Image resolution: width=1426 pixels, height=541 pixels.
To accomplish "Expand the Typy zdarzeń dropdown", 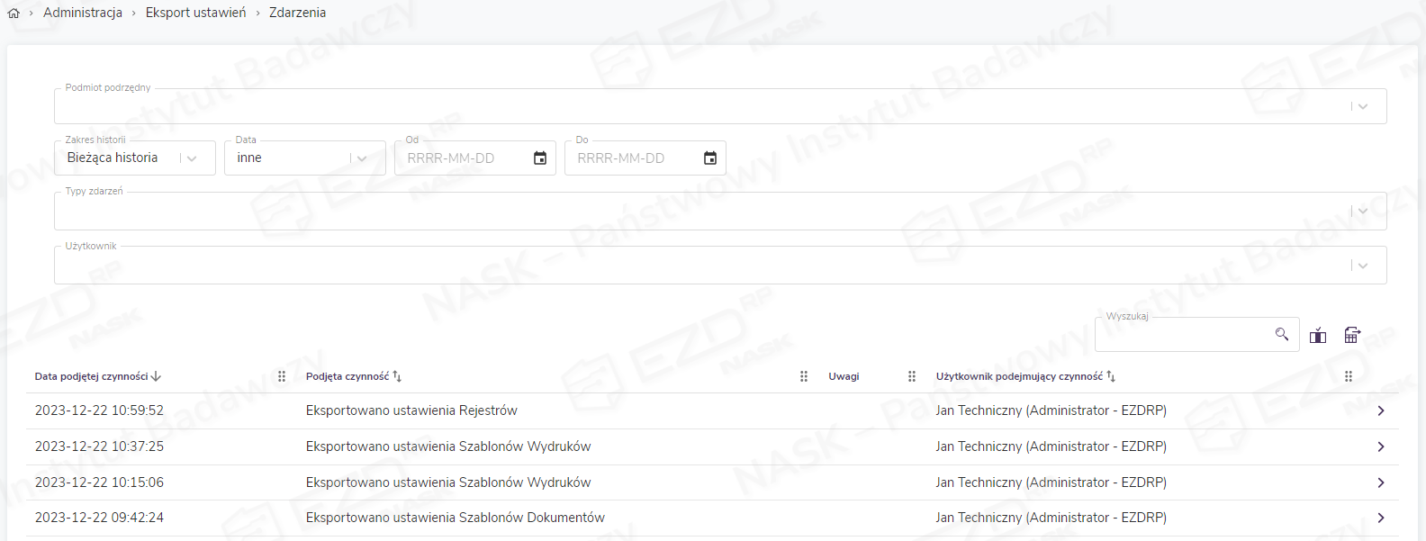I will tap(1362, 212).
